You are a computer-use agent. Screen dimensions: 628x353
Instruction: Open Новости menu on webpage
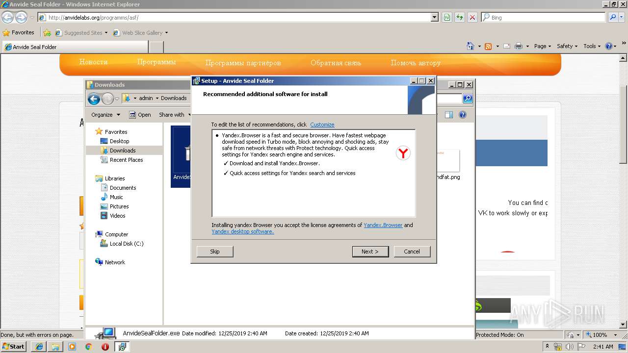click(x=93, y=62)
